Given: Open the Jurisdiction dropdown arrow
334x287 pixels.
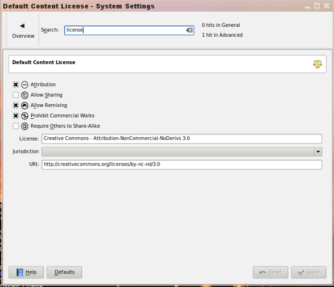Looking at the screenshot, I should pyautogui.click(x=318, y=152).
